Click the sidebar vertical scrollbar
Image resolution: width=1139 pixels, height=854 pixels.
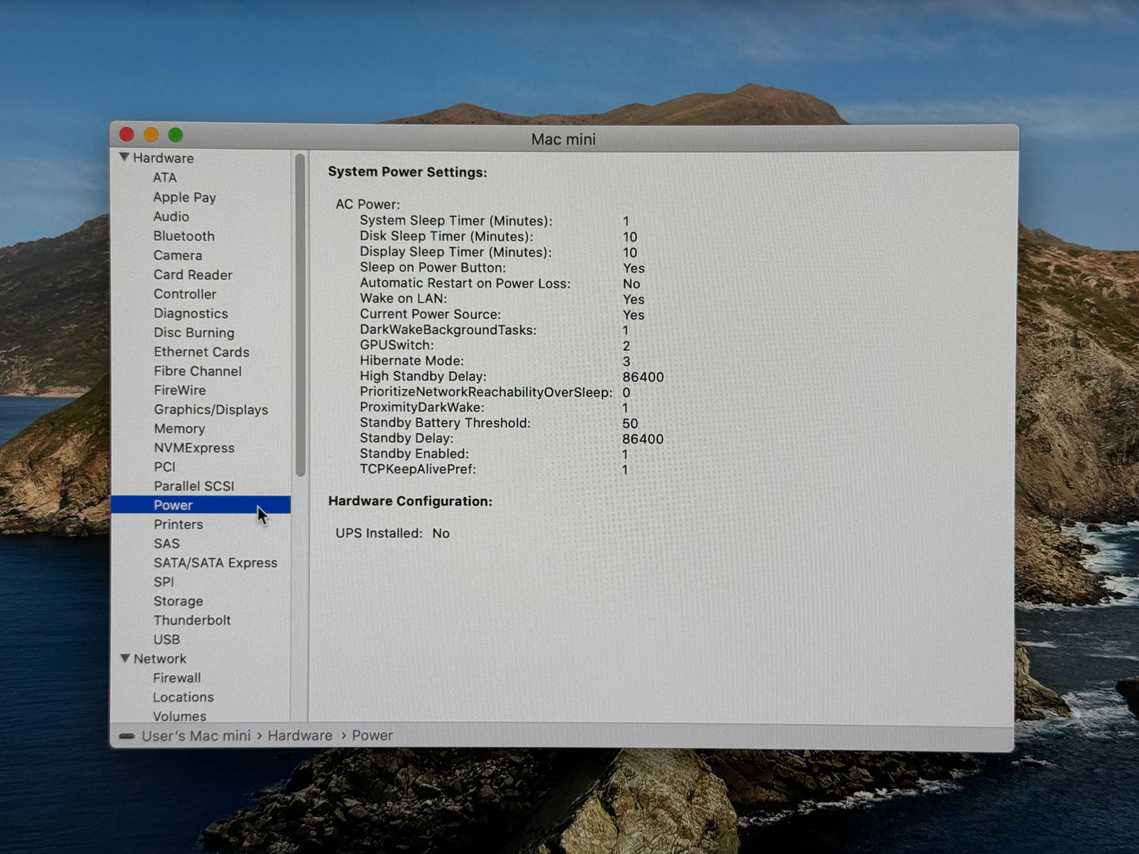pos(300,315)
